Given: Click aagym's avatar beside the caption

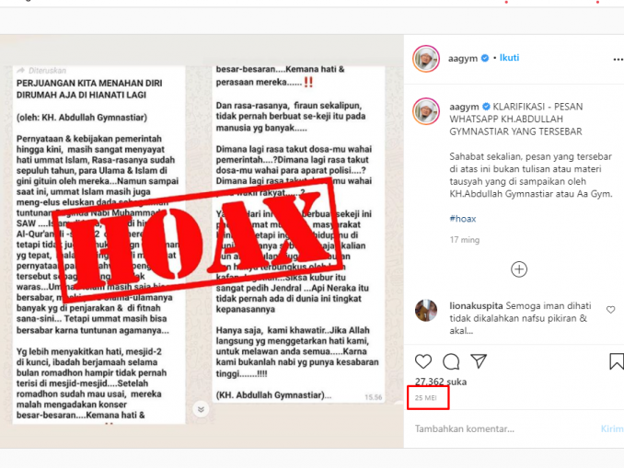Looking at the screenshot, I should pyautogui.click(x=426, y=111).
